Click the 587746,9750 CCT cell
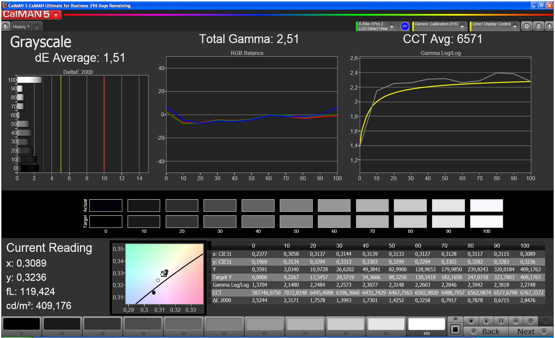555x338 pixels. pos(266,293)
